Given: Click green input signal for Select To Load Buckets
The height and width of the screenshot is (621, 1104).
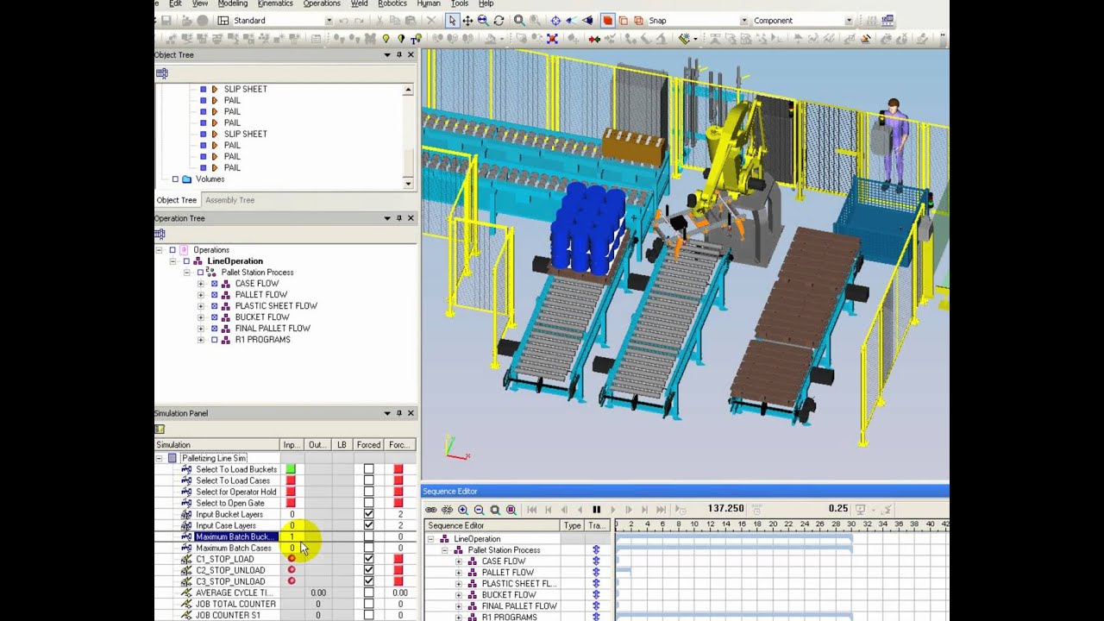Looking at the screenshot, I should click(x=291, y=469).
